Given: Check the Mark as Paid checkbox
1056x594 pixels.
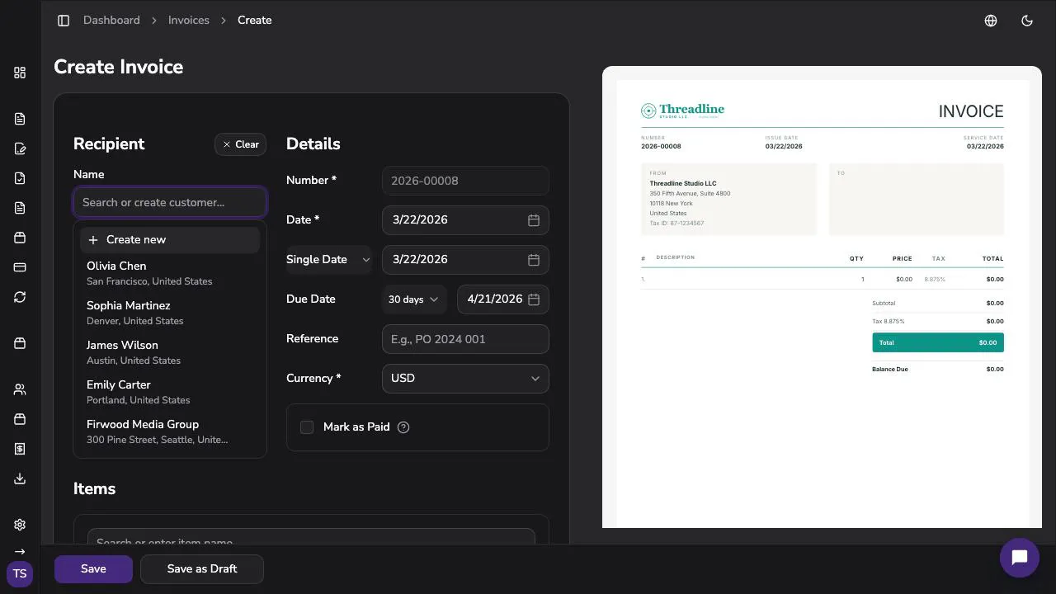Looking at the screenshot, I should [307, 427].
